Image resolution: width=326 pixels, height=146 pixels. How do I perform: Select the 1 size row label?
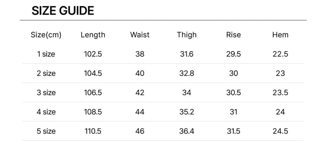46,54
